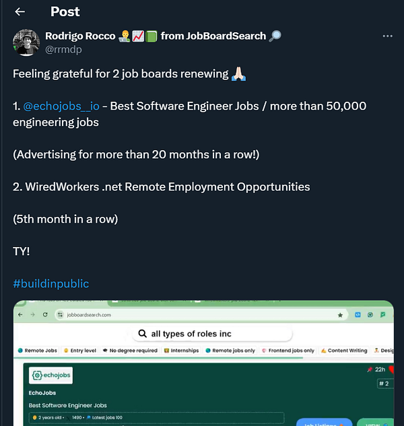Click the browser reload icon in the screenshot
Viewport: 404px width, 426px height.
pyautogui.click(x=45, y=315)
